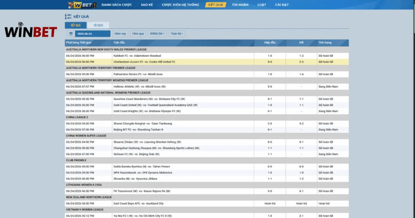Viewport: 415px width, 218px height.
Task: Click the Hôm nay button
Action: tap(120, 34)
